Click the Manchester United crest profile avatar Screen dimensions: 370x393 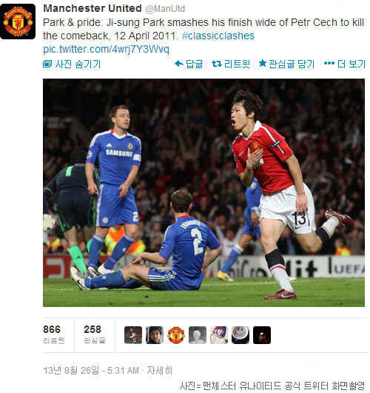click(18, 22)
